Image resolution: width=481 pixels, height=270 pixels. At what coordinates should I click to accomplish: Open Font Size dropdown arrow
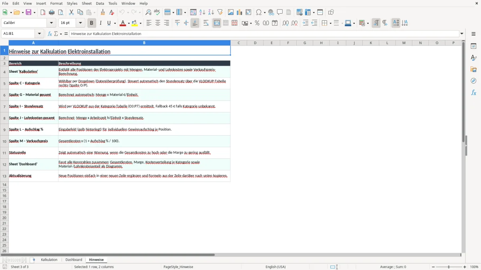(x=81, y=23)
